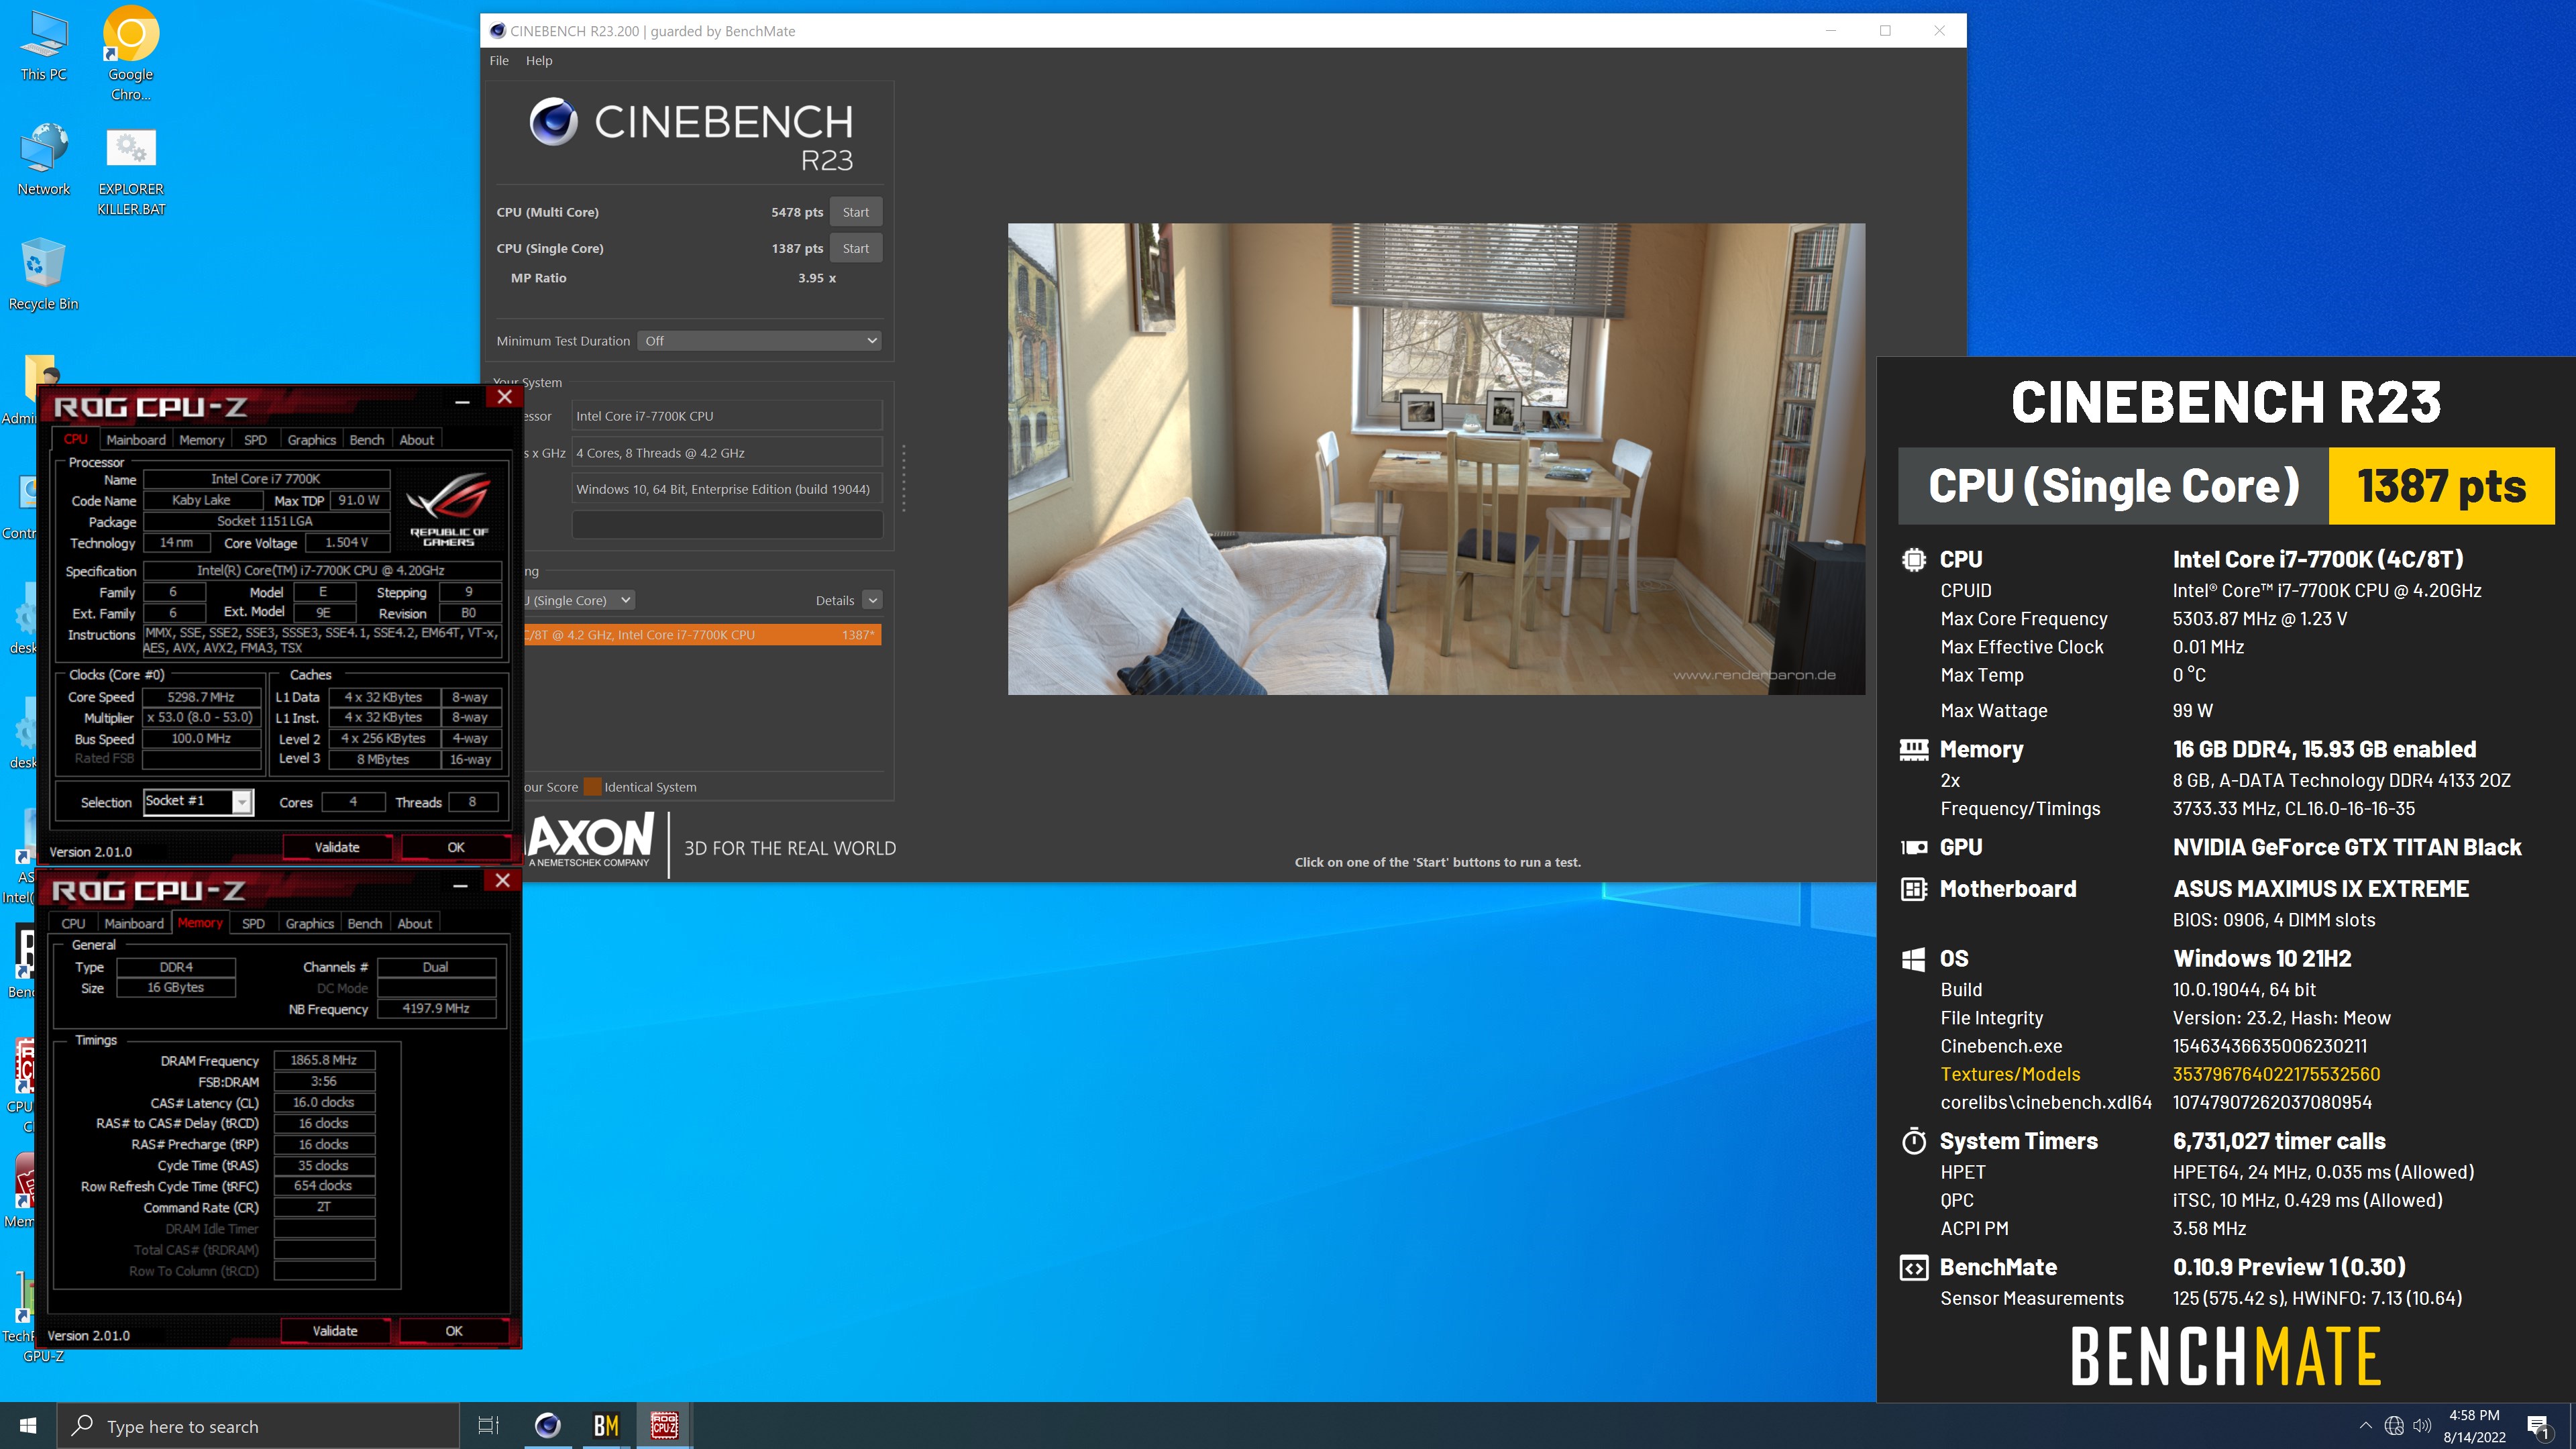2576x1449 pixels.
Task: Open volume control tray icon
Action: (2422, 1425)
